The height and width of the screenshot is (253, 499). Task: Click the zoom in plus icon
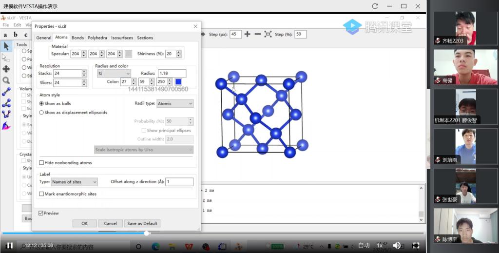coord(247,34)
